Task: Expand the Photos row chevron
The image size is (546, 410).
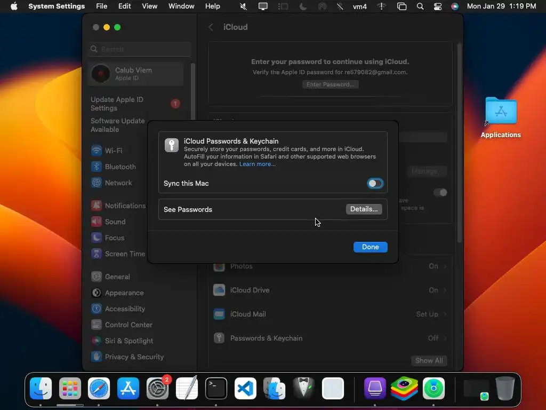Action: (x=445, y=266)
